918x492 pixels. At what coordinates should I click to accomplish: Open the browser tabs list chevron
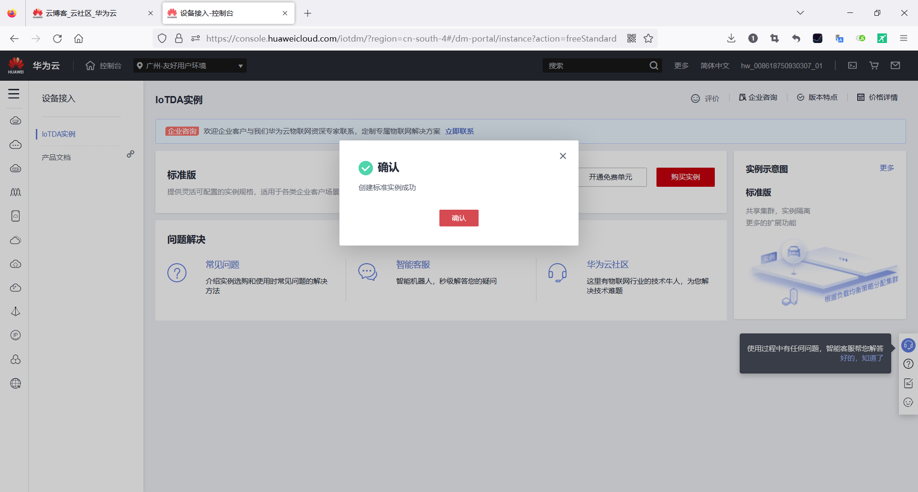coord(800,13)
